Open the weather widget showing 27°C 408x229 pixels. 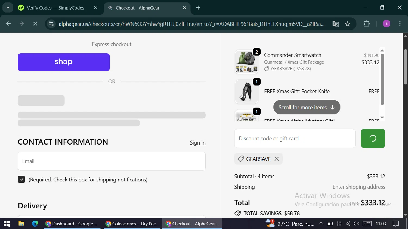(x=290, y=224)
